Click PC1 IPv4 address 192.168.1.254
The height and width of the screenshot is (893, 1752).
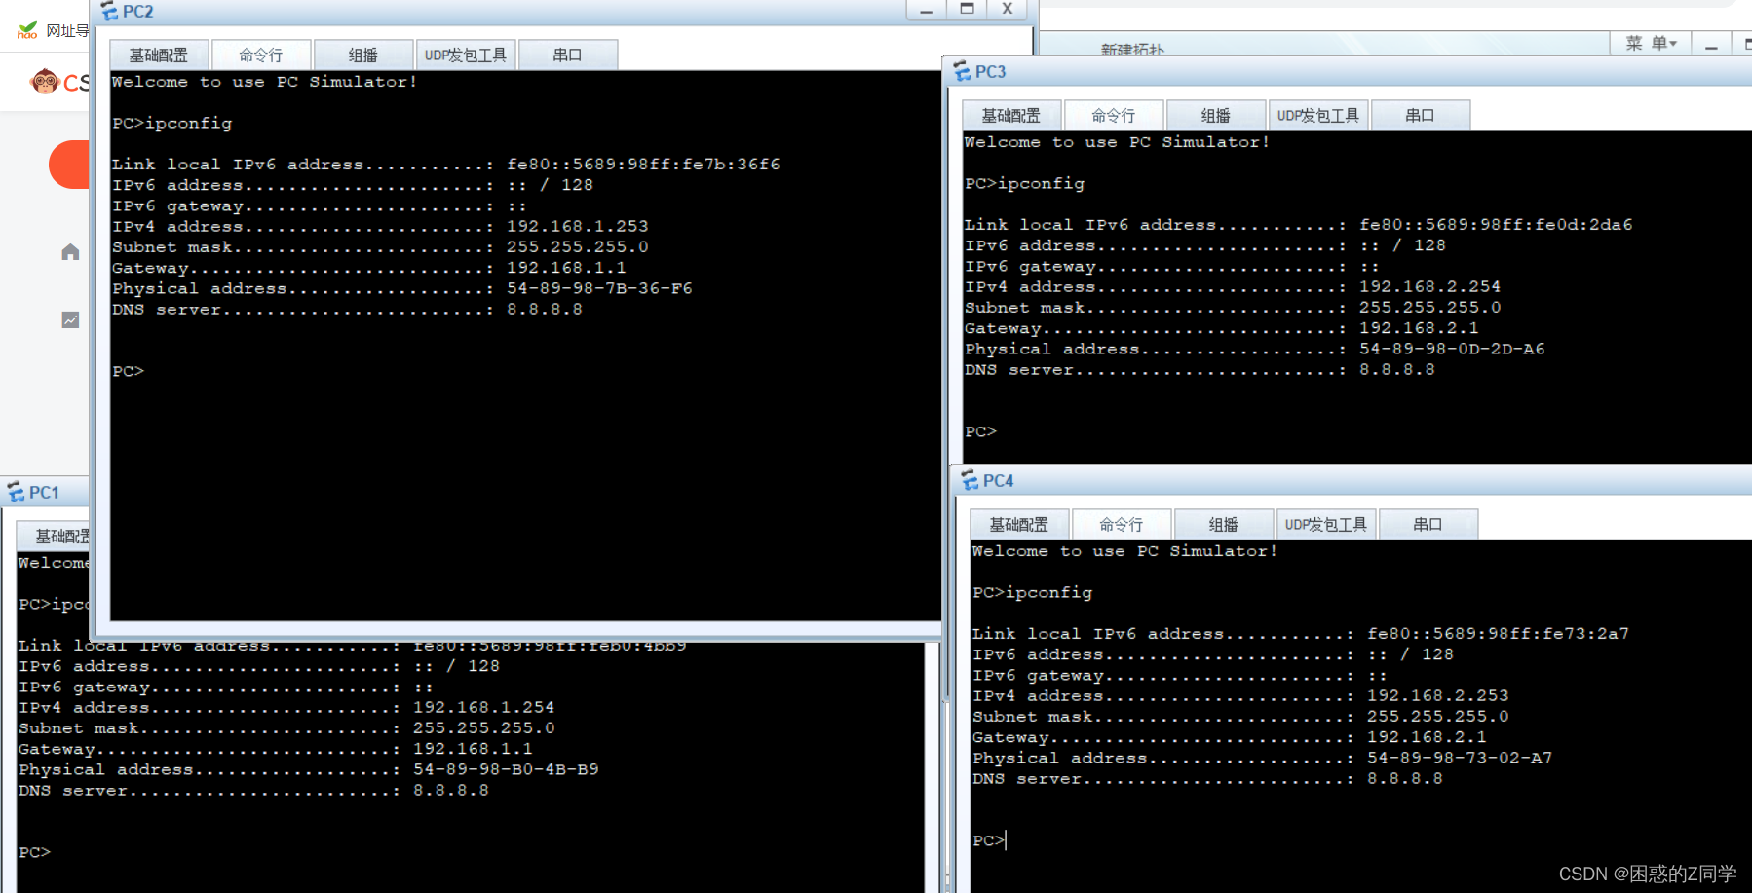click(484, 707)
